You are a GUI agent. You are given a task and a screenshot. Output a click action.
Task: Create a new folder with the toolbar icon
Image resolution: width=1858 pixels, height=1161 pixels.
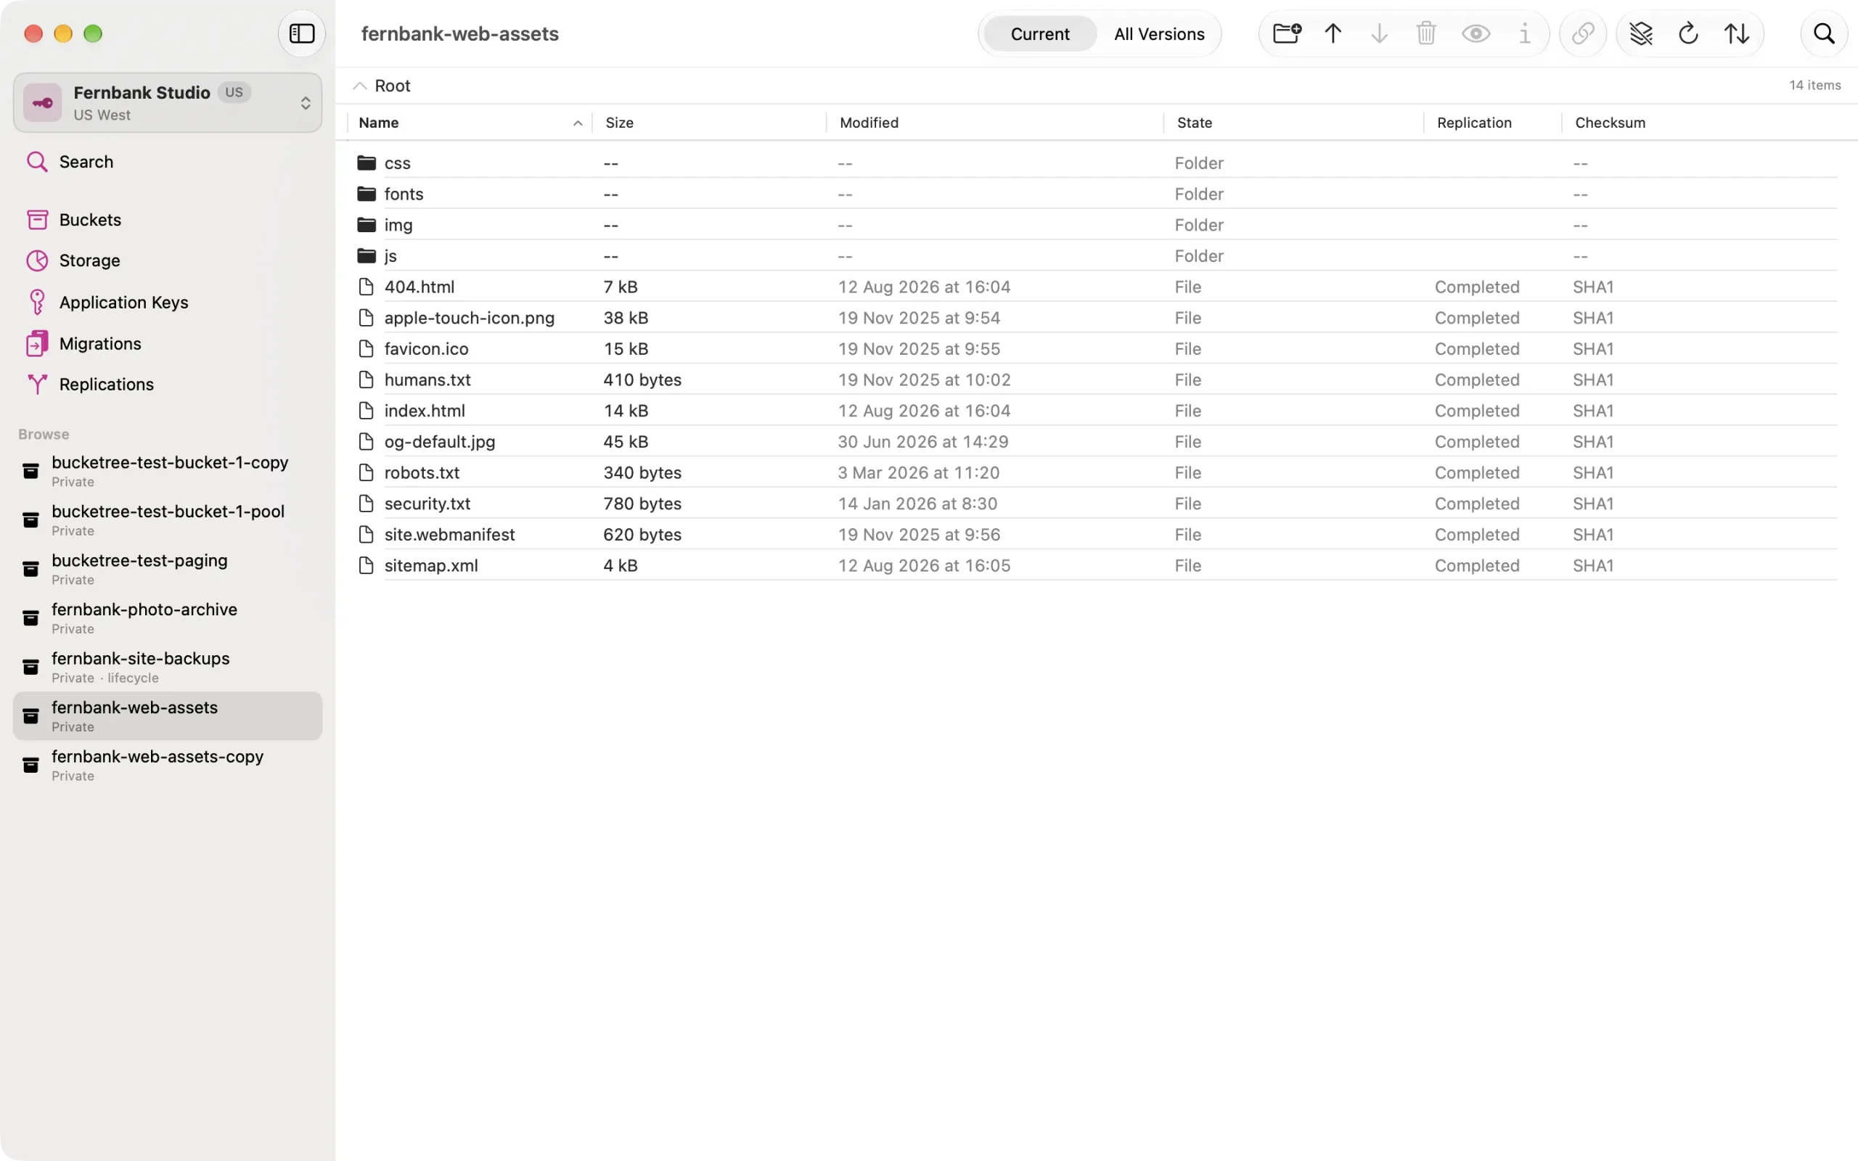pos(1287,34)
